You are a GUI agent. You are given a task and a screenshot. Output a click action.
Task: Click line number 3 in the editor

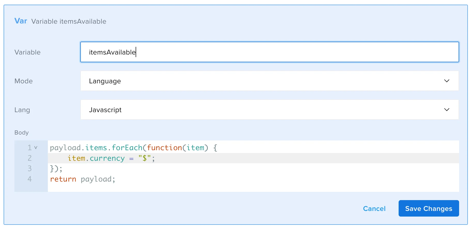[x=29, y=168]
